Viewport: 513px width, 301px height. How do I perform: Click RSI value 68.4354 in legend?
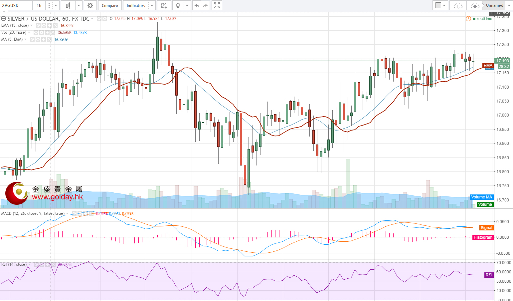(65, 265)
